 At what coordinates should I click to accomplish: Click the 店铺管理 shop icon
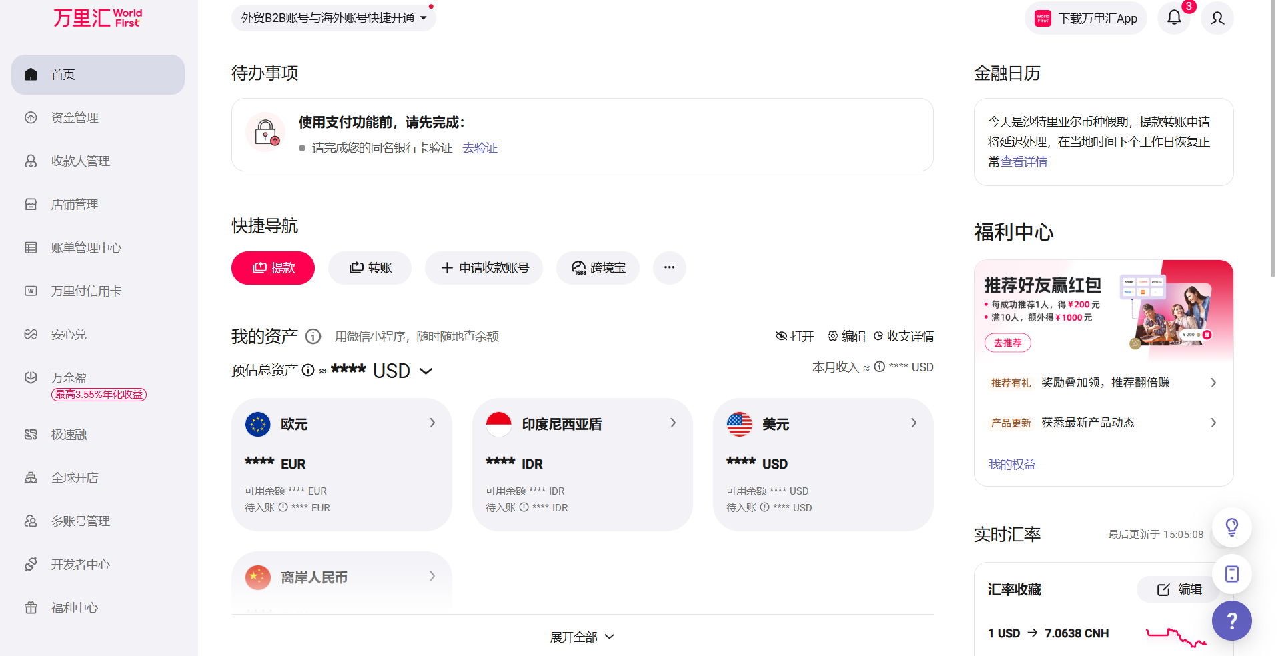[x=31, y=205]
